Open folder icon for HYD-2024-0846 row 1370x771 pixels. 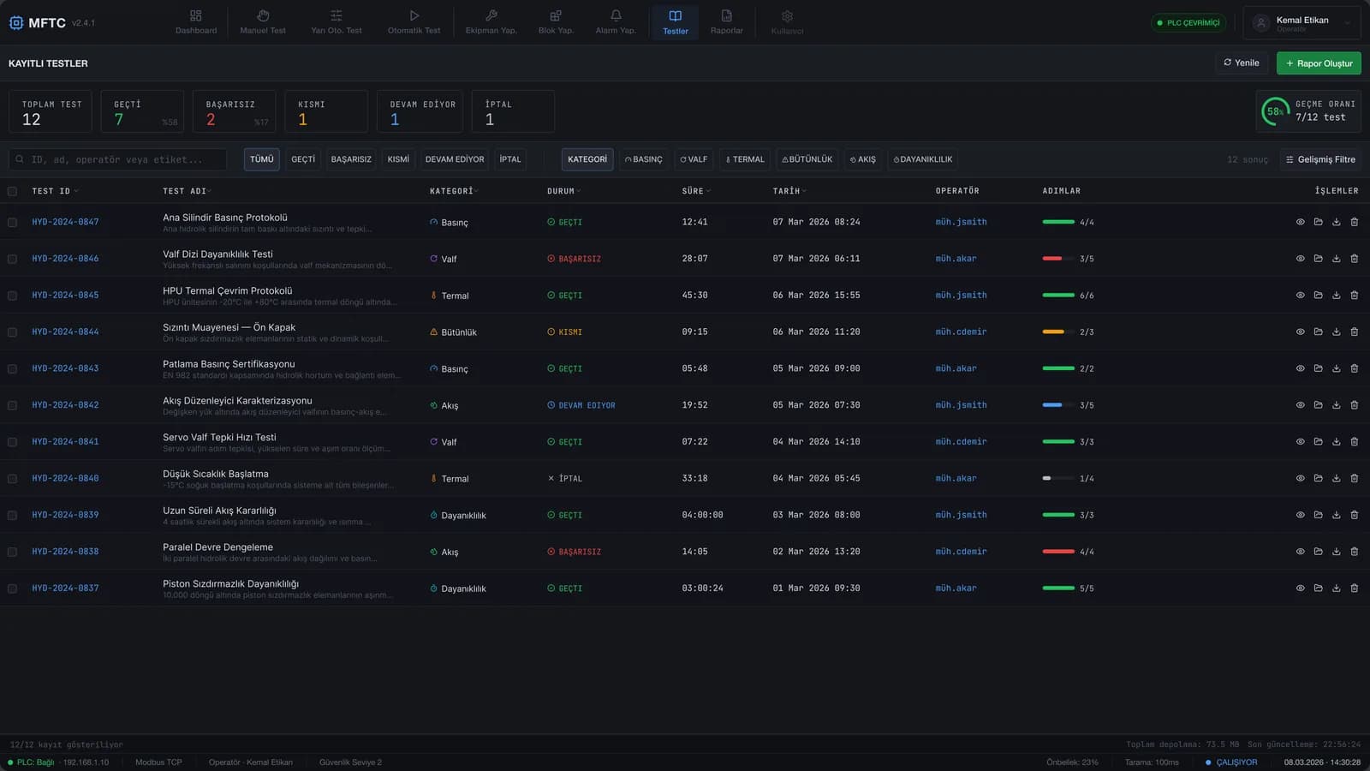[1318, 259]
